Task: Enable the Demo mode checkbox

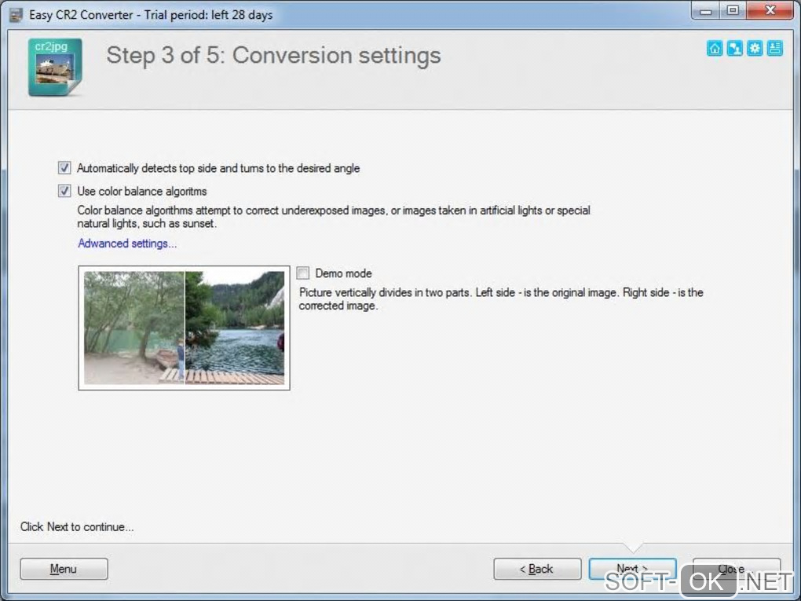Action: [303, 273]
